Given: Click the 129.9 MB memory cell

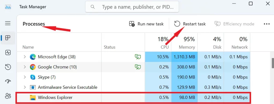Looking at the screenshot, I should 184,87.
